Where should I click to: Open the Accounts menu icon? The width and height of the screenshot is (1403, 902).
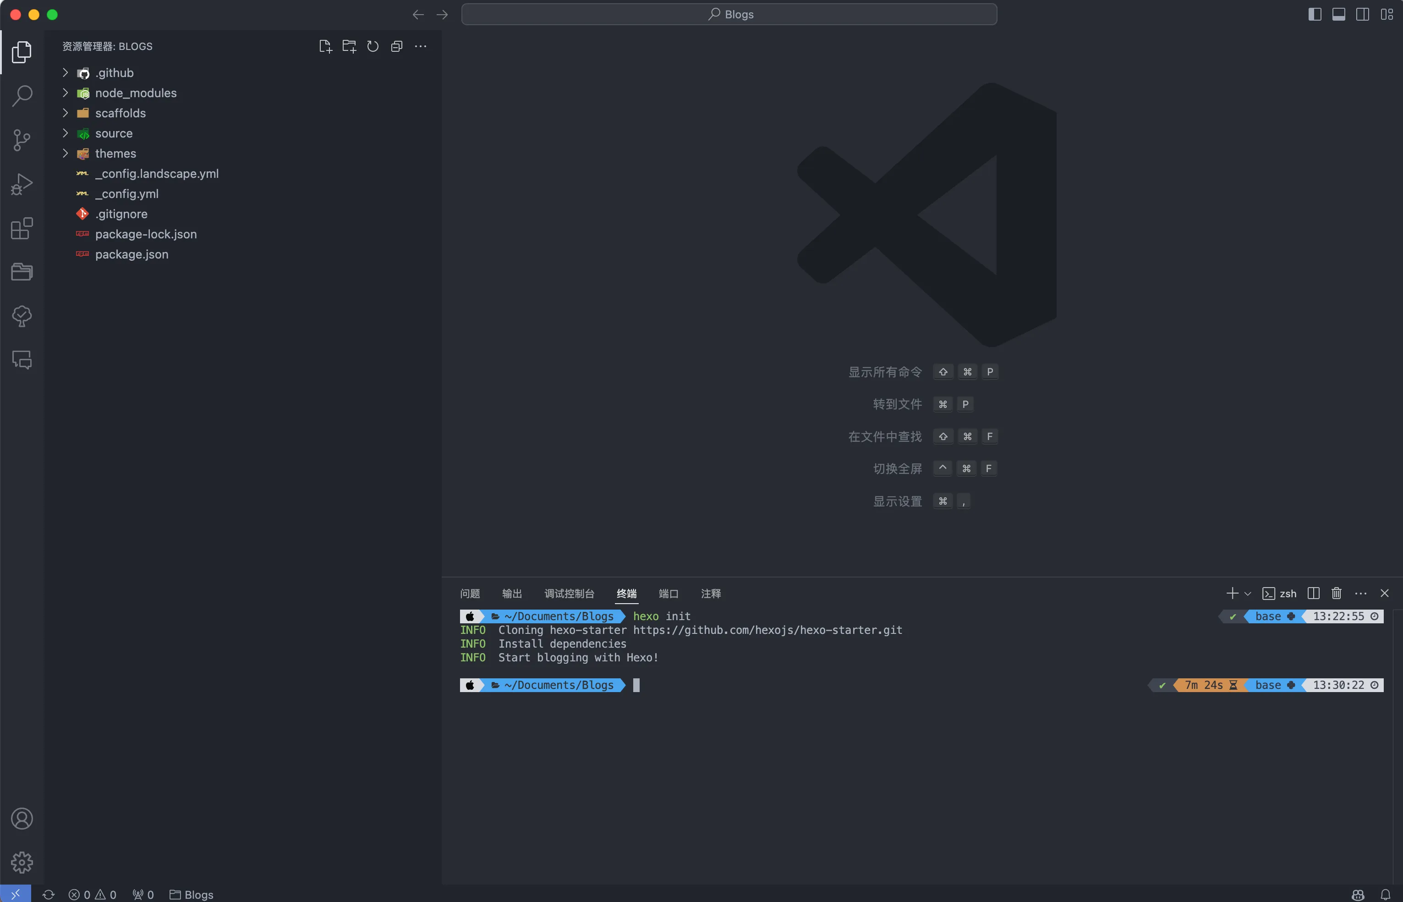22,818
